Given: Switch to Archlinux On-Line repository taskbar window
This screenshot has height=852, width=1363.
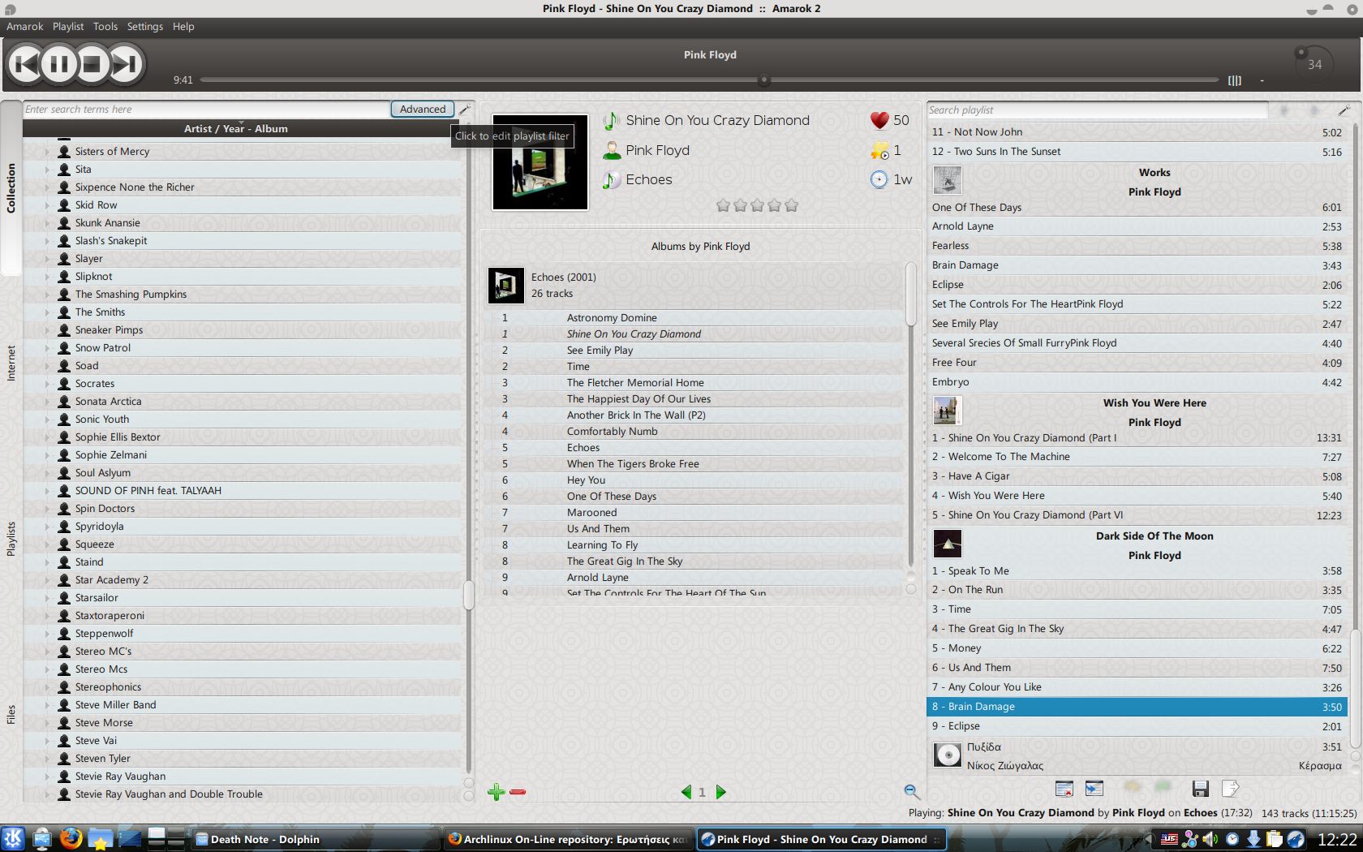Looking at the screenshot, I should [x=568, y=839].
